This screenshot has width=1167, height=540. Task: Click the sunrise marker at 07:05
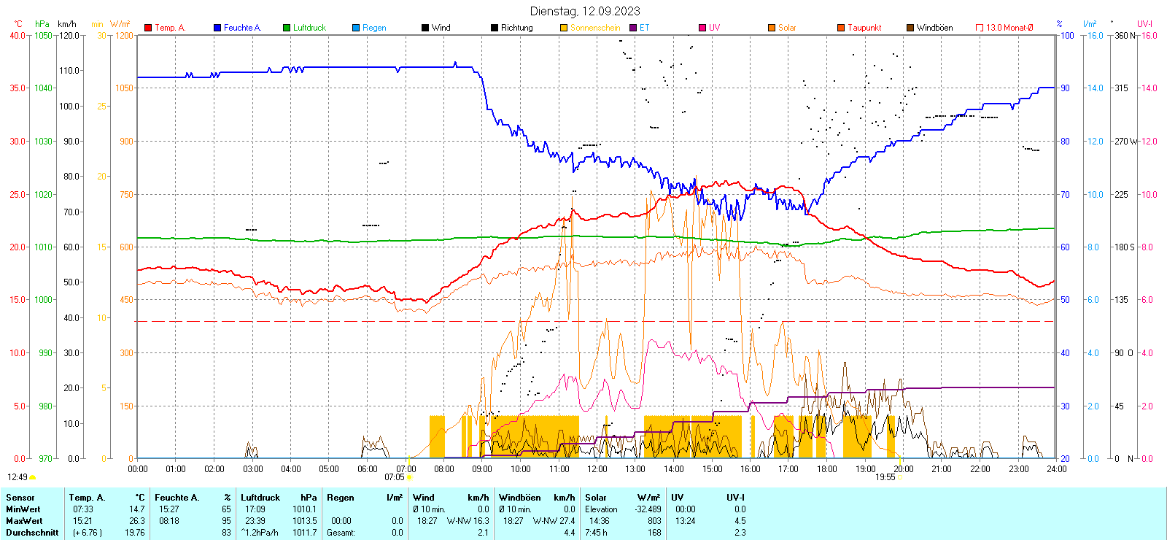pos(408,477)
